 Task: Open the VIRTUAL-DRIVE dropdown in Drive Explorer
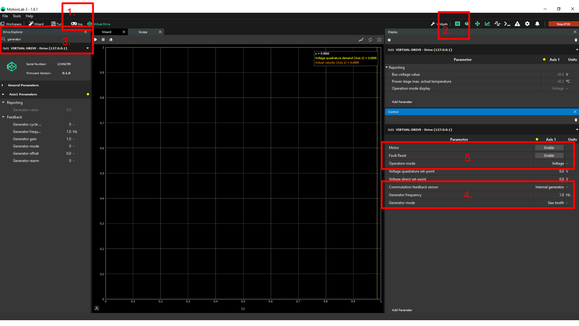coord(88,48)
